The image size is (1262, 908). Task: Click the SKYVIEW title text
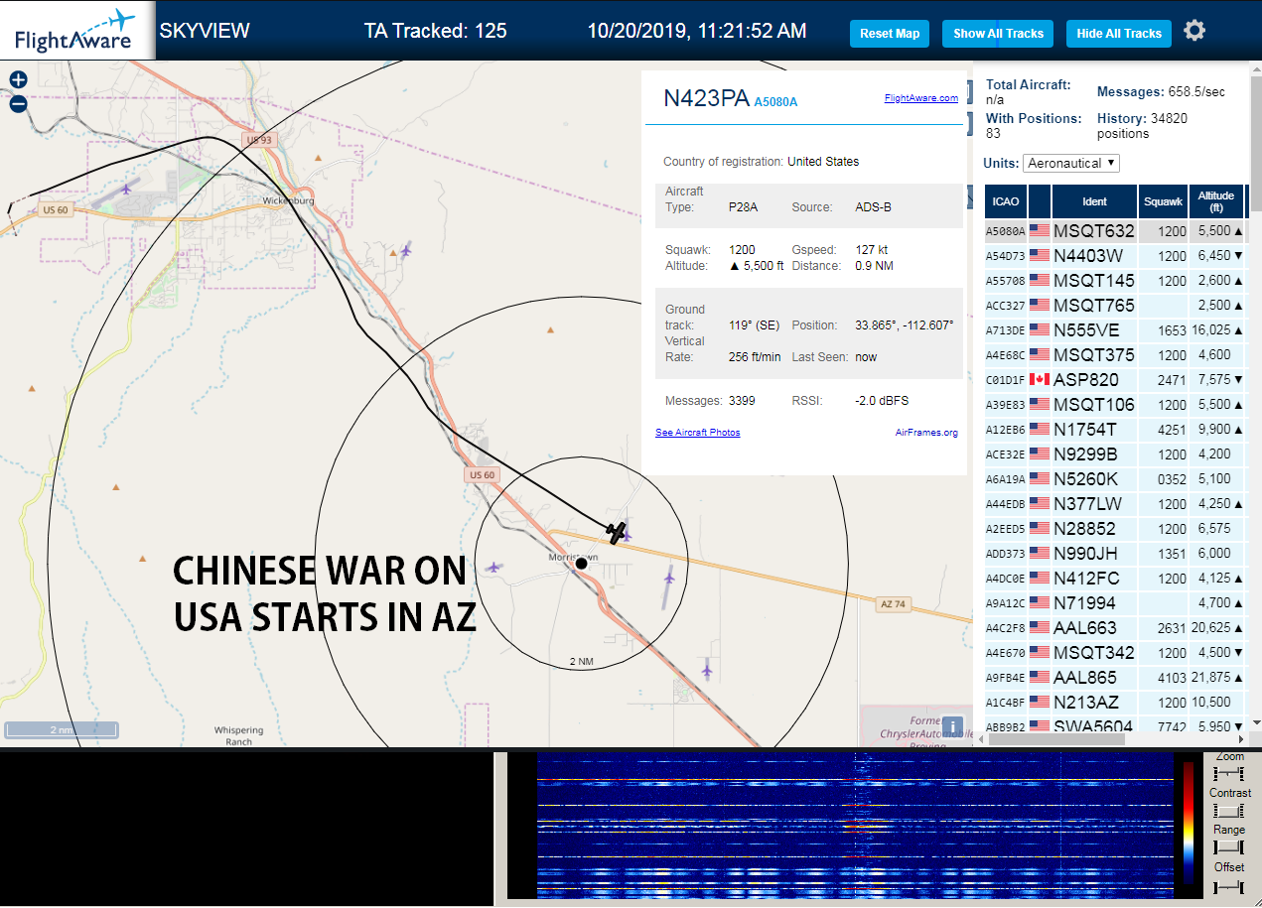point(205,31)
